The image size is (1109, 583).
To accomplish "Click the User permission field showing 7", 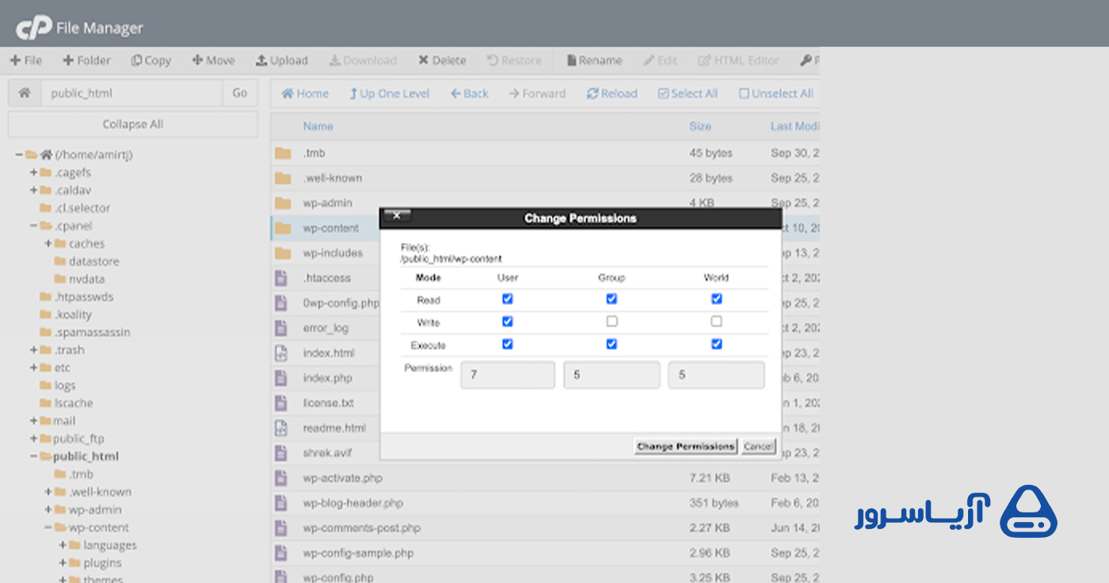I will tap(508, 375).
